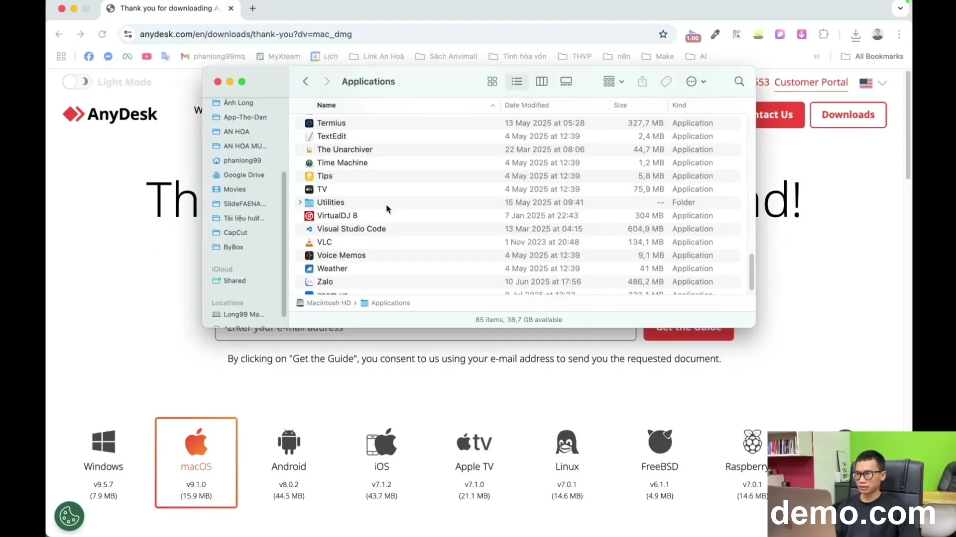Select Termius in the Applications list

coord(518,123)
